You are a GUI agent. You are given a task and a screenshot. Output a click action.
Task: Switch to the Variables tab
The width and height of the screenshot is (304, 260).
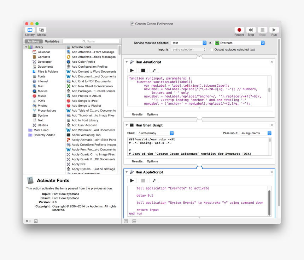coord(52,41)
